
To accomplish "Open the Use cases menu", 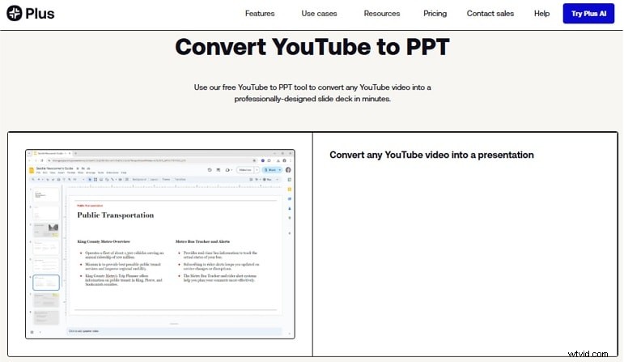I will coord(319,14).
